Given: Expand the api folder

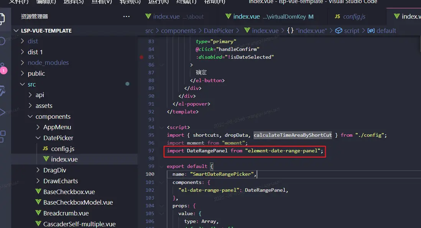Looking at the screenshot, I should [x=30, y=95].
